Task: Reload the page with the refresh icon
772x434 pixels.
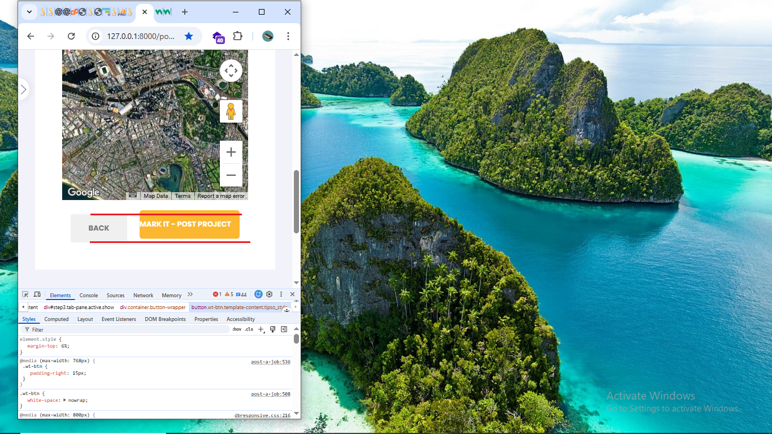Action: coord(71,36)
